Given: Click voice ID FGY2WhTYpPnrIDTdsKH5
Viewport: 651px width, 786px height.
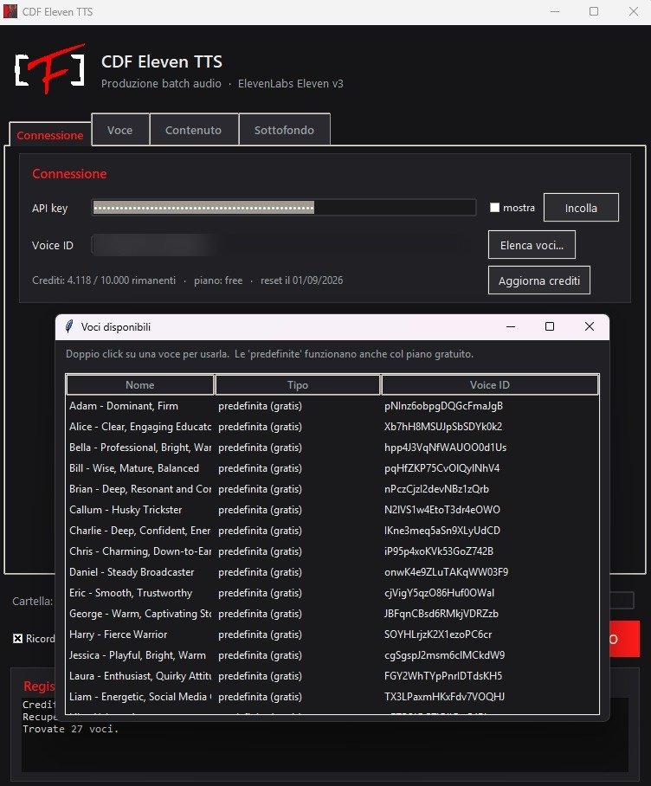Looking at the screenshot, I should (x=443, y=676).
